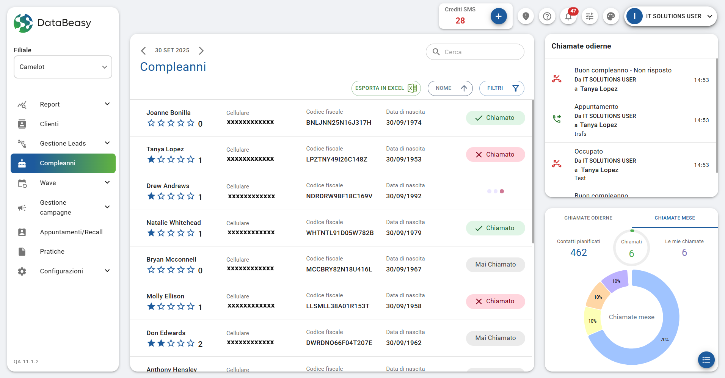Screen dimensions: 725x378
Task: Open the Filiale Camelot dropdown
Action: (63, 67)
